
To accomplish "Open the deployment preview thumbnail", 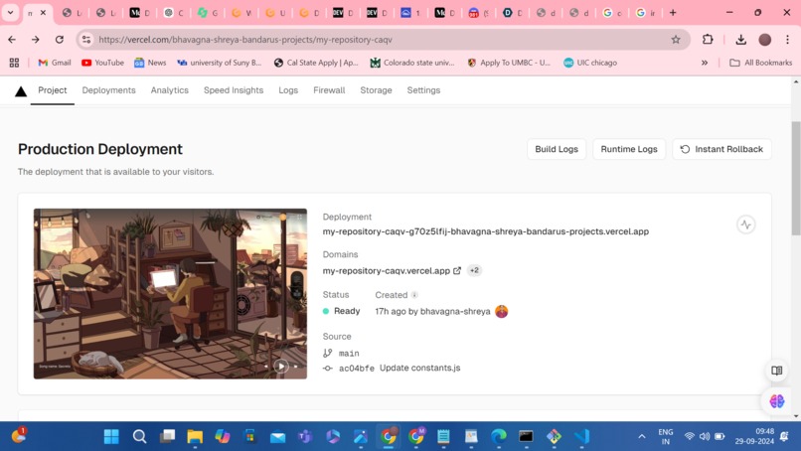I will point(170,294).
